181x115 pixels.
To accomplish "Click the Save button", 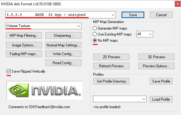I will [133, 15].
